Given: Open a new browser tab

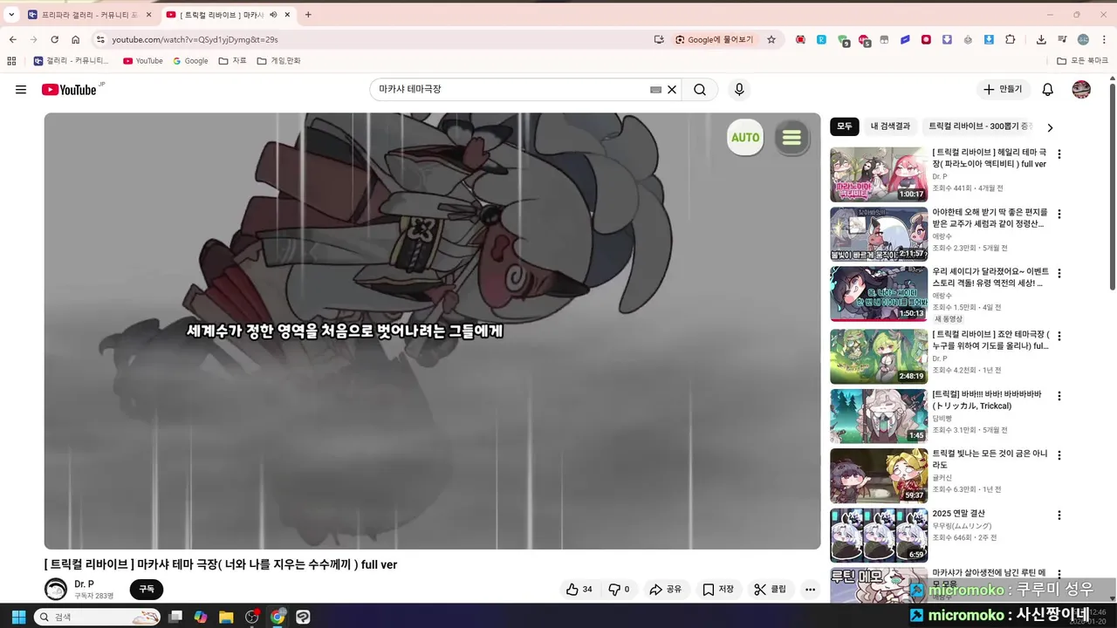Looking at the screenshot, I should point(308,15).
